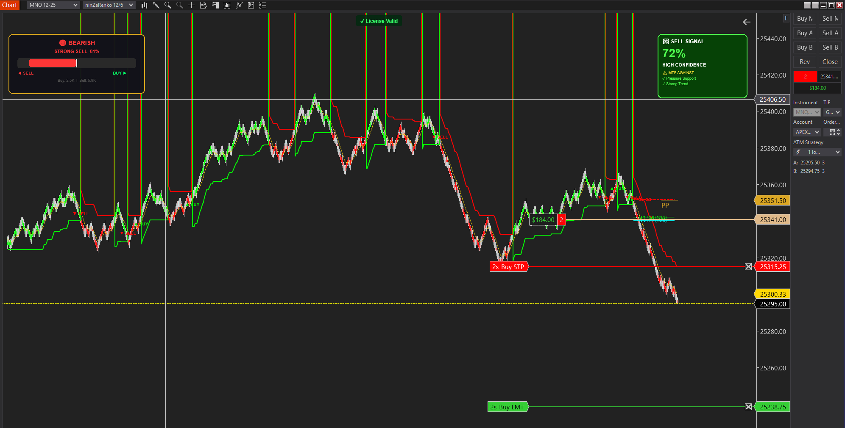Step the order quantity spinner arrows
The height and width of the screenshot is (428, 845).
click(838, 132)
